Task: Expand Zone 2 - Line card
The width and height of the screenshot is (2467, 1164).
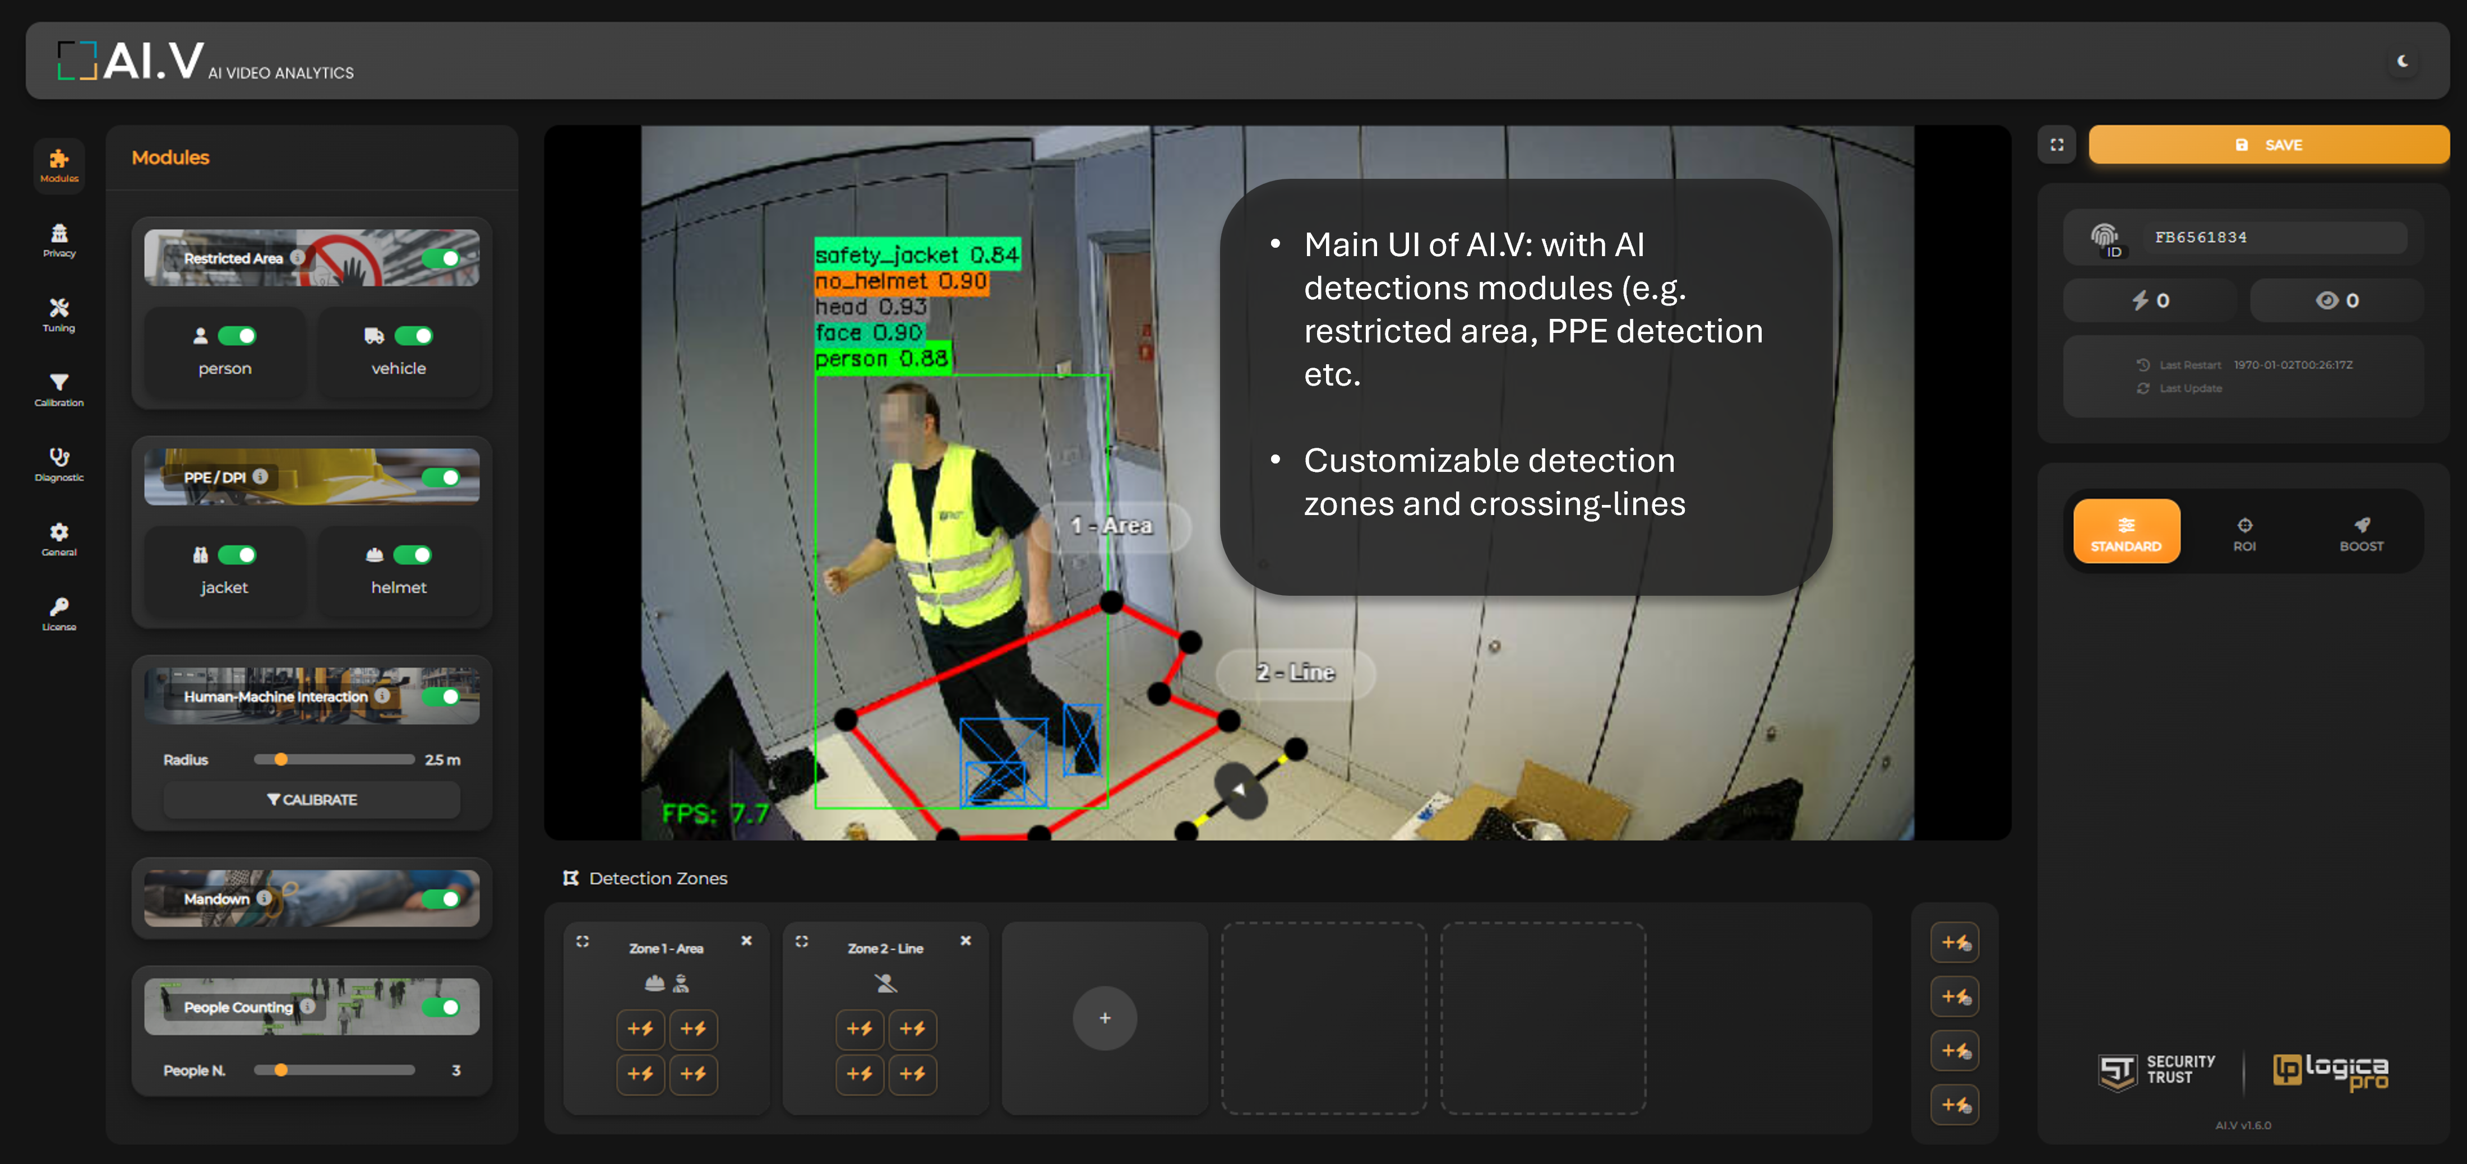Action: (x=802, y=942)
